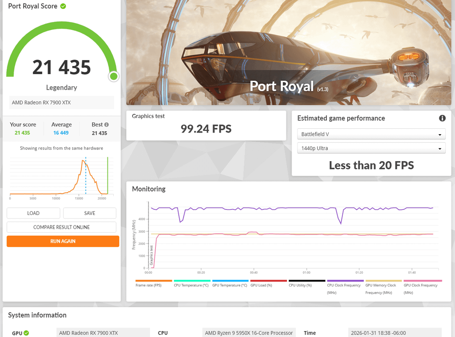
Task: Click the GPU Clock Frequency pink swatch
Action: click(423, 281)
